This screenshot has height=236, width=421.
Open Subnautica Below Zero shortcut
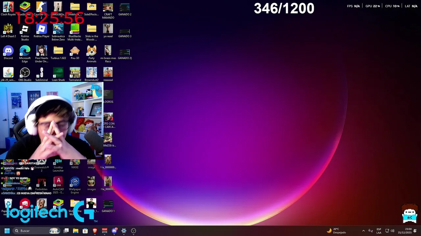(58, 33)
